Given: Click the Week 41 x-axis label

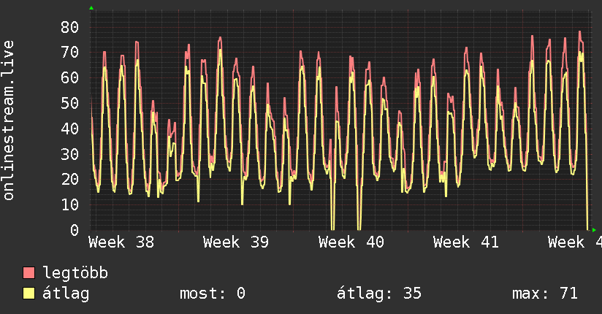Looking at the screenshot, I should pyautogui.click(x=465, y=242).
